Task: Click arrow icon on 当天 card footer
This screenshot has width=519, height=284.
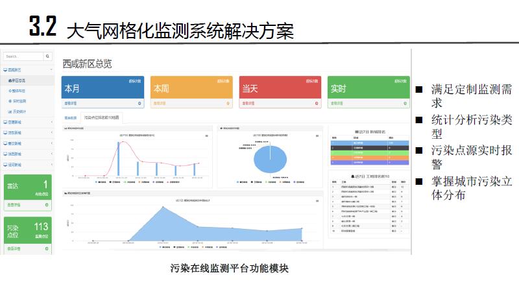Action: click(317, 103)
